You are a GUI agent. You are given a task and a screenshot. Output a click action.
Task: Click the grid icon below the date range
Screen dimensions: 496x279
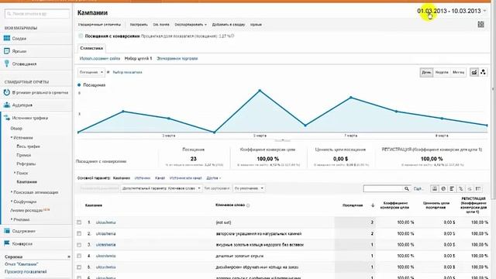(480, 24)
